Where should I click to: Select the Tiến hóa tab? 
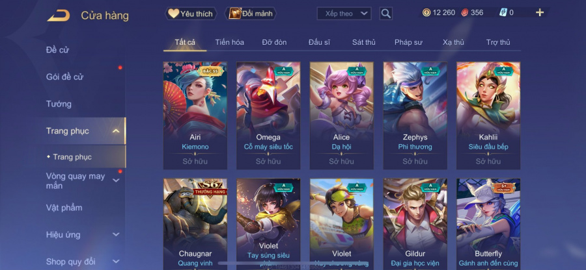click(x=229, y=42)
